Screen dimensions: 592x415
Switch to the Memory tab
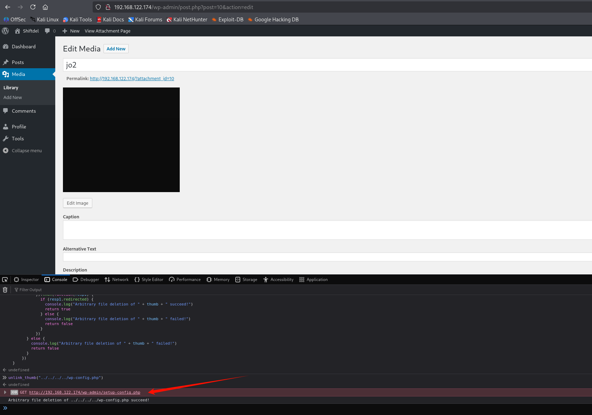pos(218,280)
